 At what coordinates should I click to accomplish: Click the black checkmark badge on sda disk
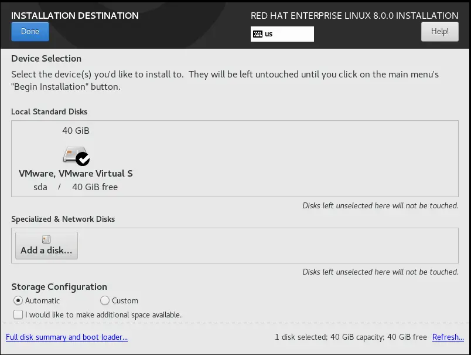pos(83,159)
